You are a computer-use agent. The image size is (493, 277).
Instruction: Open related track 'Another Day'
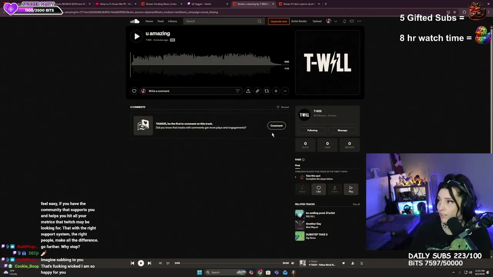click(x=314, y=224)
